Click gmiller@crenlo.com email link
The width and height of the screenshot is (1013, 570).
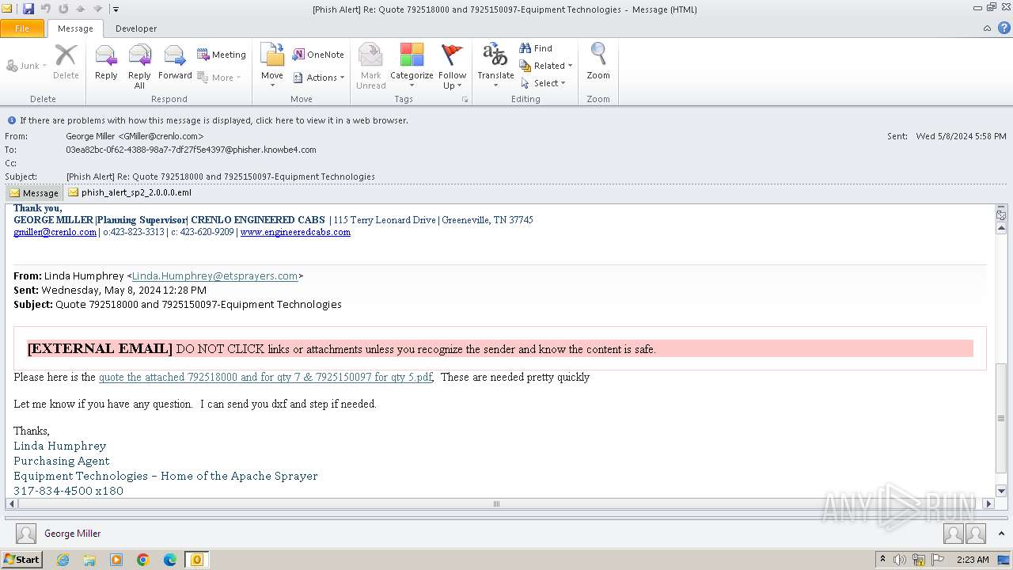(55, 232)
